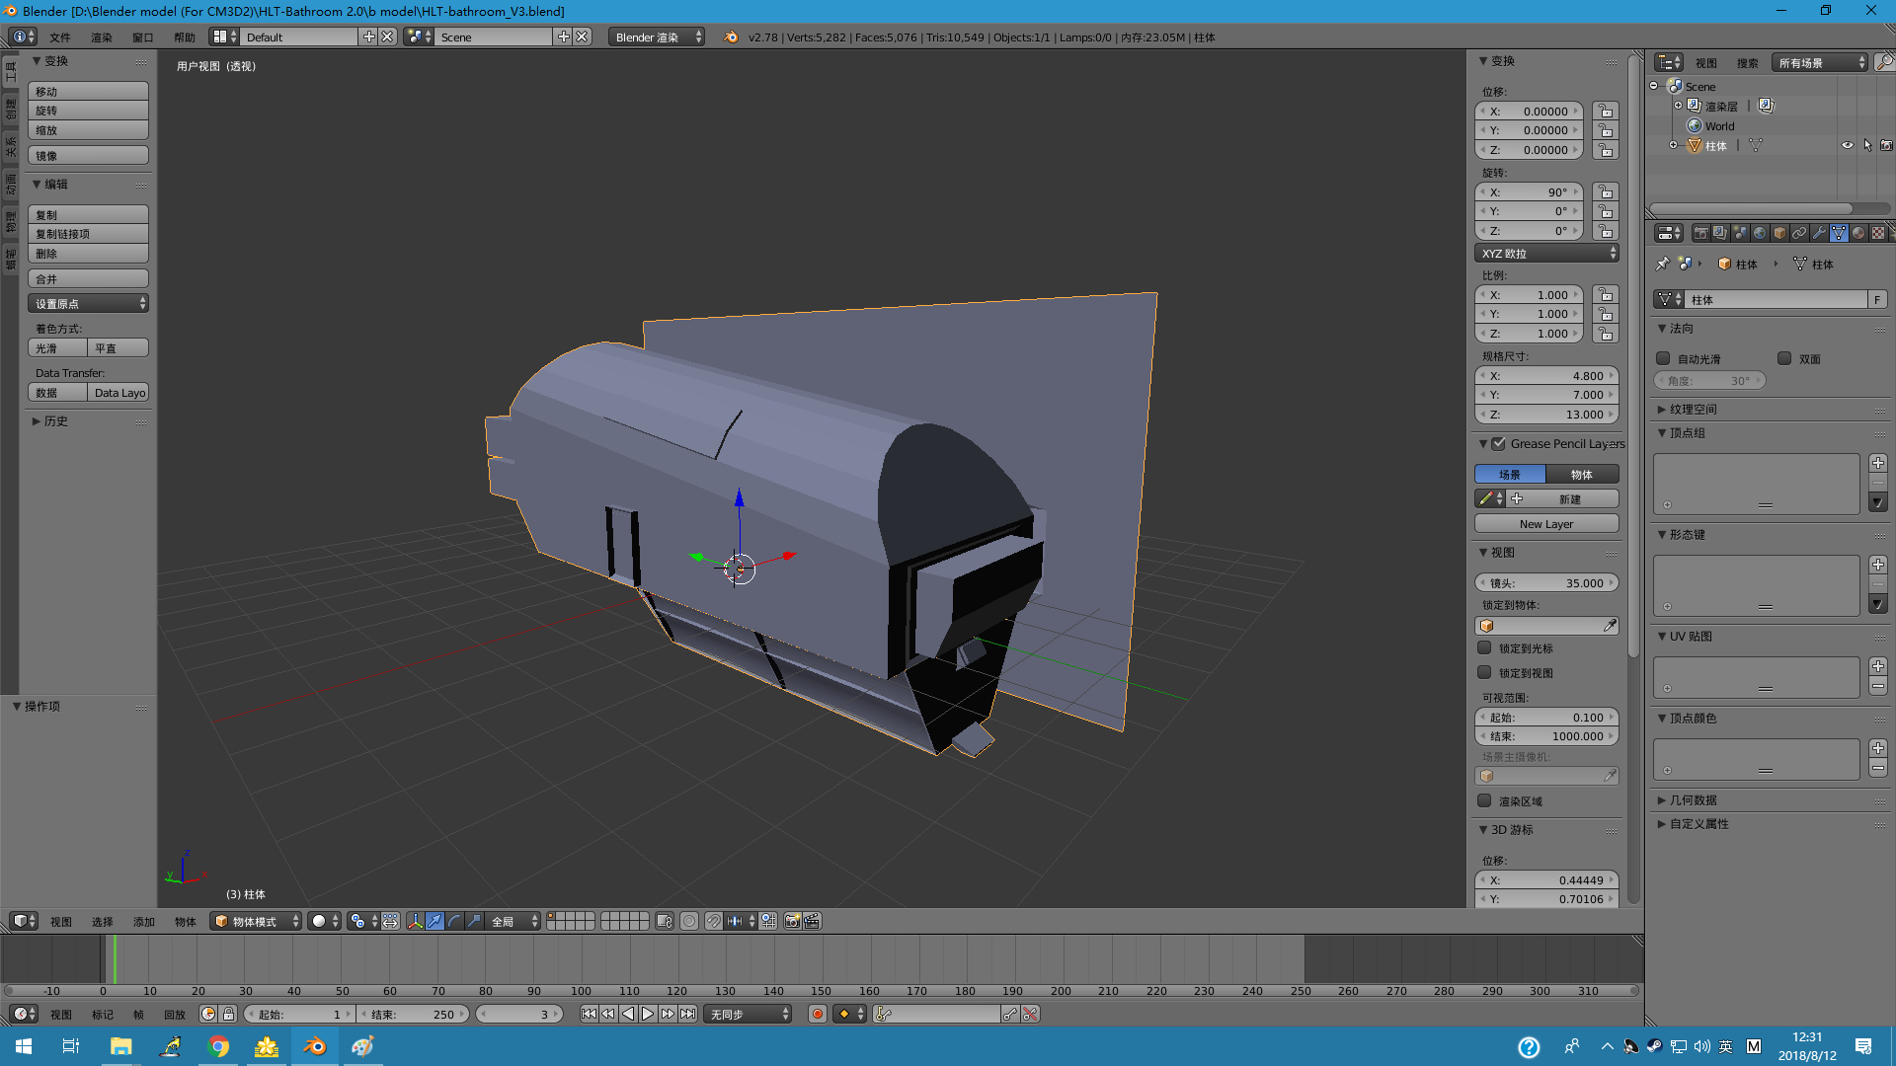The width and height of the screenshot is (1896, 1066).
Task: Select the Rotate manipulator arc icon
Action: tap(454, 921)
